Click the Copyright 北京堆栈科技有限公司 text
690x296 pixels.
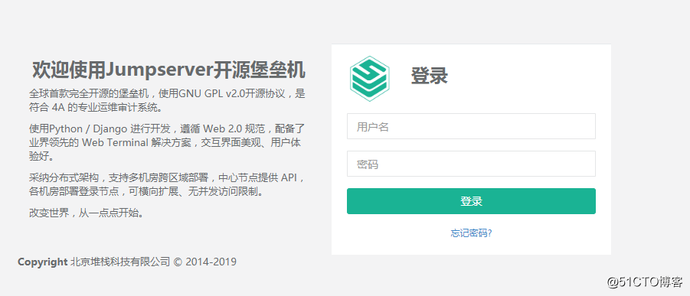coord(126,262)
